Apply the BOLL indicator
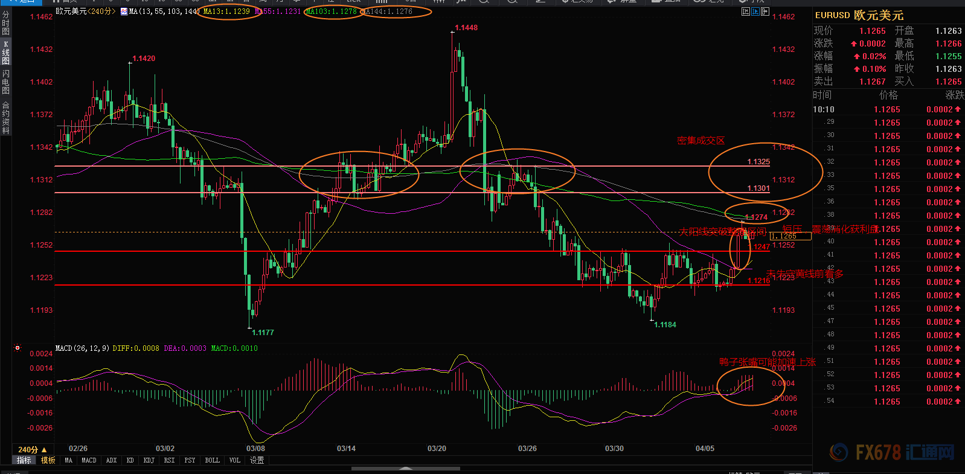This screenshot has height=474, width=965. 213,460
